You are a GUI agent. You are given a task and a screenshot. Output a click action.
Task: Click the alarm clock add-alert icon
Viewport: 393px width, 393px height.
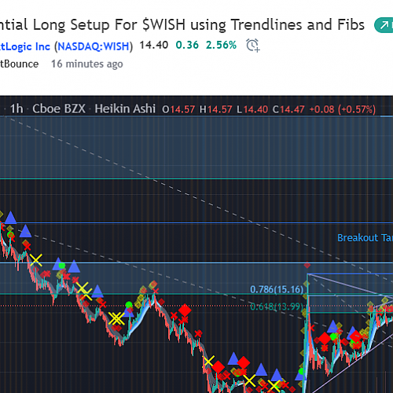click(253, 46)
